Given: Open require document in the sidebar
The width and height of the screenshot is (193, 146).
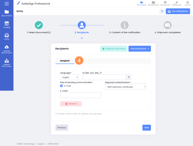Looking at the screenshot, I should tap(7, 63).
